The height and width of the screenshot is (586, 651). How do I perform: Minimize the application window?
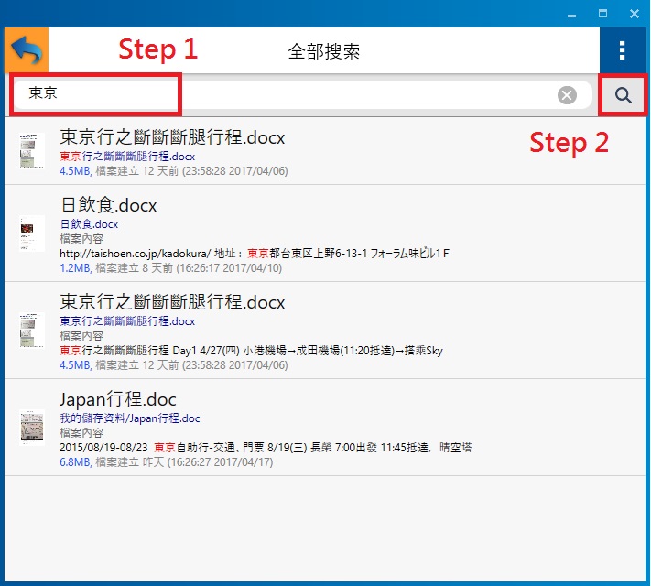(572, 14)
